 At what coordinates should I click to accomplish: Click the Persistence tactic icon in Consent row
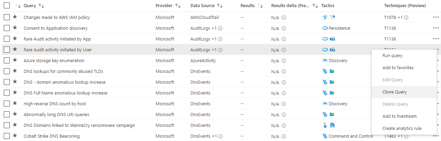click(325, 28)
